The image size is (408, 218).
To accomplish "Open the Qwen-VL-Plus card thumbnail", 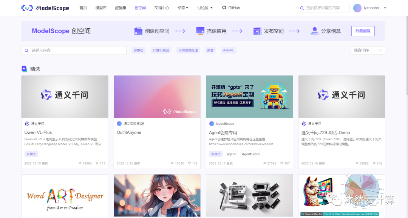I will point(65,97).
